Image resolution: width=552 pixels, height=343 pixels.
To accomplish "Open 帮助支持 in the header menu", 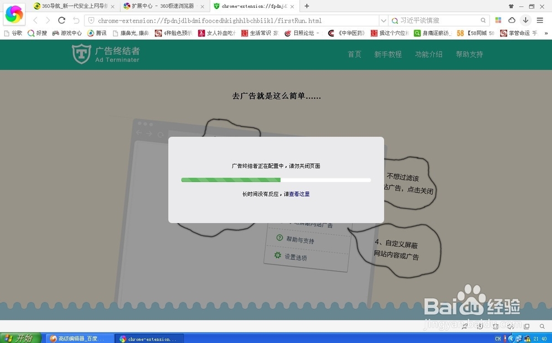I will click(470, 54).
